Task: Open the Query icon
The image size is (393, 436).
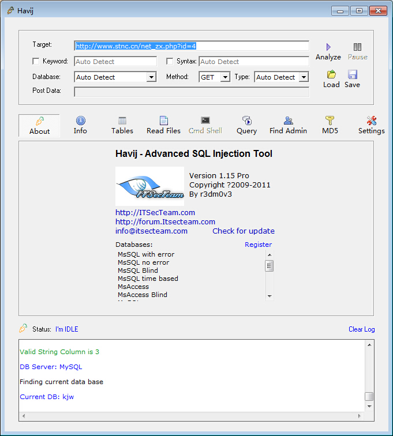Action: pyautogui.click(x=247, y=121)
